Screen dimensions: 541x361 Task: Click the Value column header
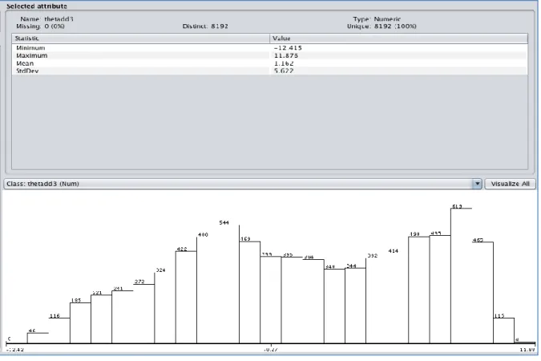(398, 39)
